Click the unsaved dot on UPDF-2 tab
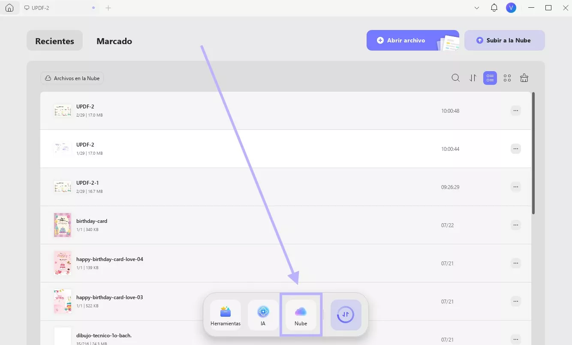The height and width of the screenshot is (345, 572). [93, 8]
